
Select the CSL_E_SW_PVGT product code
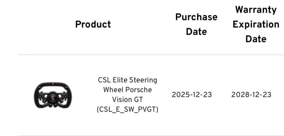[128, 110]
